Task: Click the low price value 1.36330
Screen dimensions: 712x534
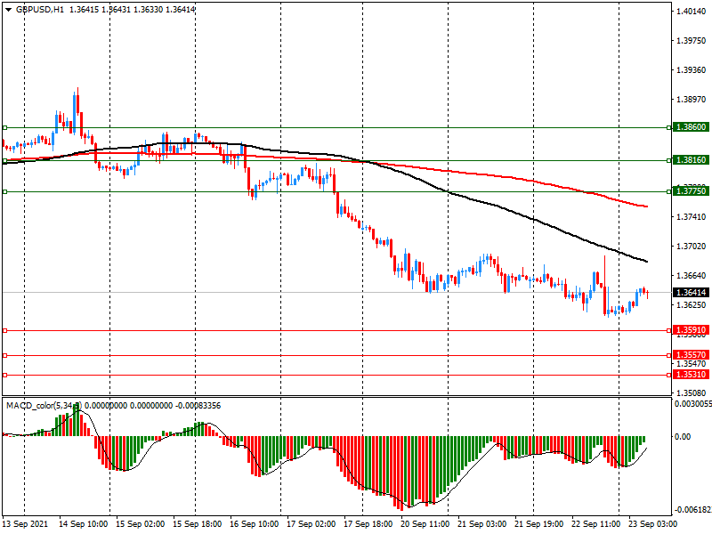Action: 148,9
